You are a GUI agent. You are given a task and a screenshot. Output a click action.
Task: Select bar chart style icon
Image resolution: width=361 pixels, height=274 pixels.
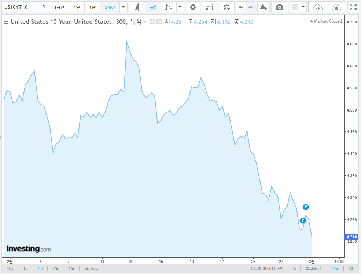point(168,7)
